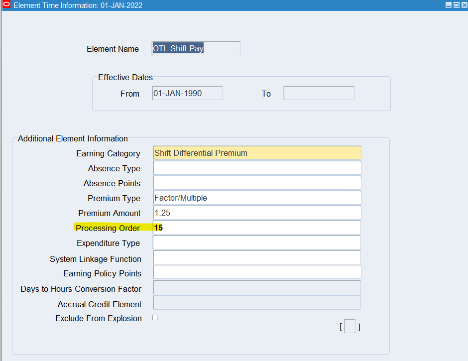The height and width of the screenshot is (361, 468).
Task: Select the Premium Amount field showing 1.25
Action: (257, 213)
